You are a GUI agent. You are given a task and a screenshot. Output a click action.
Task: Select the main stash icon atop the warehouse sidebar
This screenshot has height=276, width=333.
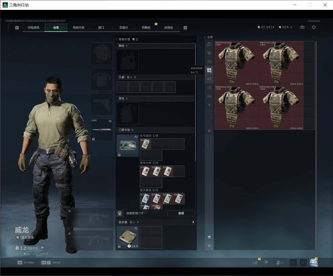[x=209, y=44]
